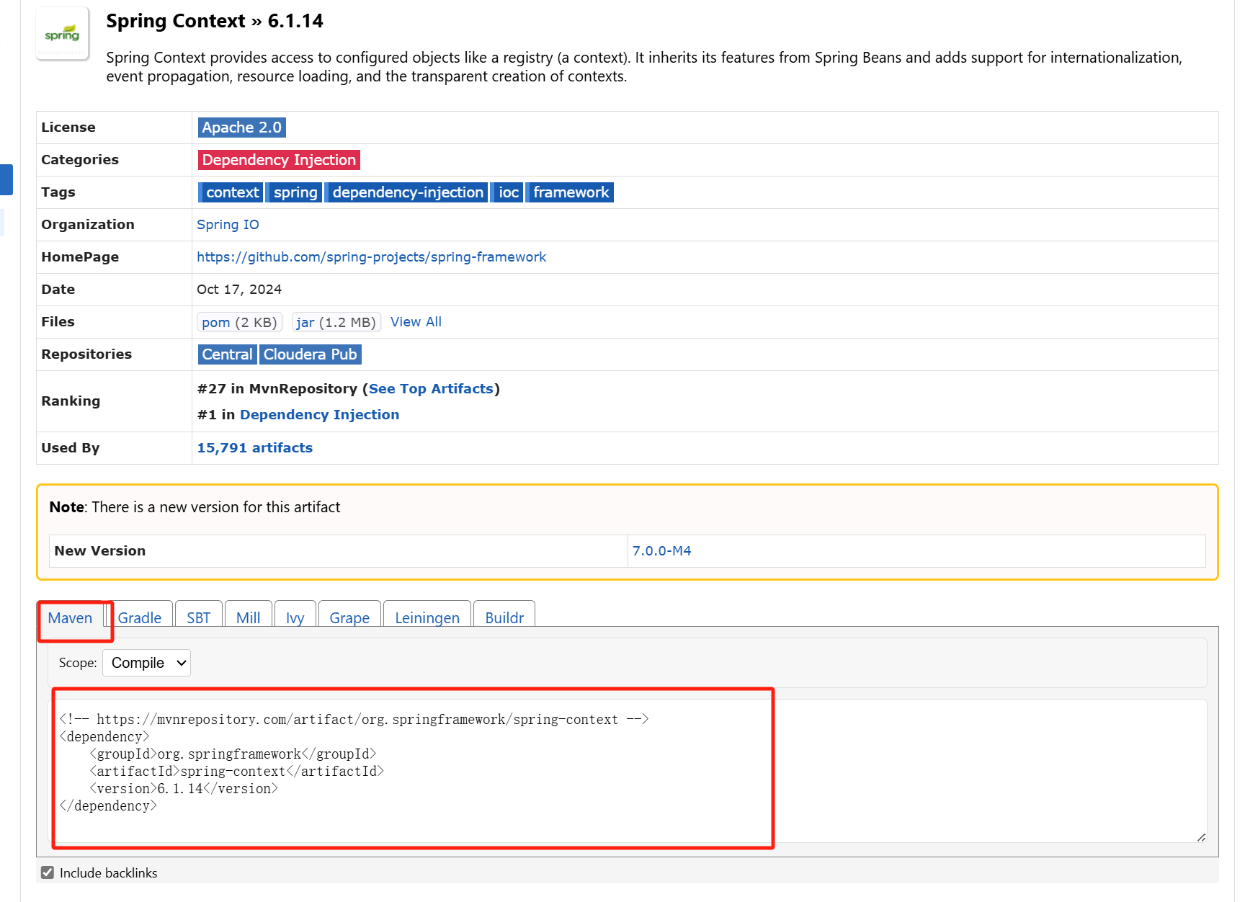The height and width of the screenshot is (902, 1245).
Task: Open the spring-framework GitHub homepage link
Action: (x=371, y=257)
